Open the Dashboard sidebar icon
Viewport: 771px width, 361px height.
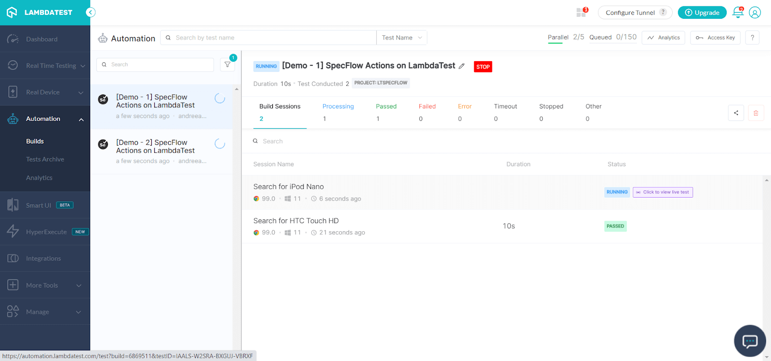tap(13, 39)
